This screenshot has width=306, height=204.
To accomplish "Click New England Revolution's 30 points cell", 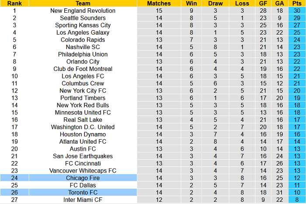I will point(297,11).
